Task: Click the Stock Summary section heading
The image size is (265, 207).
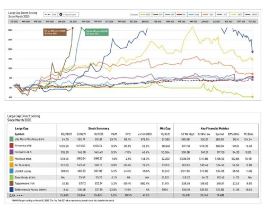Action: pyautogui.click(x=99, y=128)
